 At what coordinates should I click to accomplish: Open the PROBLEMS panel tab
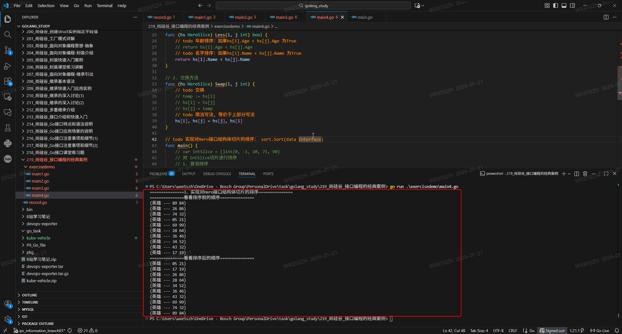[x=158, y=173]
